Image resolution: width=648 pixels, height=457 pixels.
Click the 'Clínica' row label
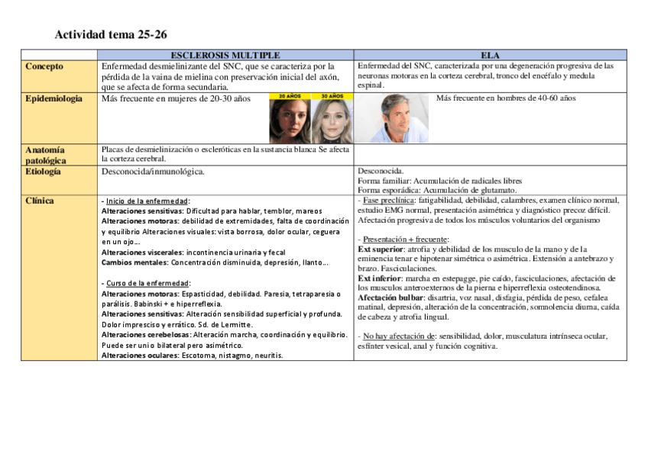click(40, 201)
